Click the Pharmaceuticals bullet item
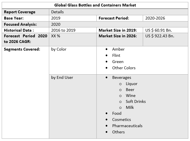Image resolution: width=190 pixels, height=141 pixels. 127,126
